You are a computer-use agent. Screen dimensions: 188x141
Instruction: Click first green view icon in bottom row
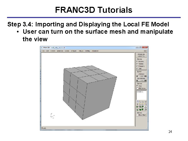coord(138,109)
